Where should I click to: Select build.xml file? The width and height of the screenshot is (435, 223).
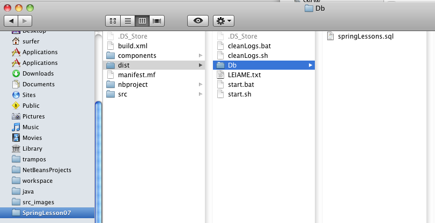click(154, 46)
